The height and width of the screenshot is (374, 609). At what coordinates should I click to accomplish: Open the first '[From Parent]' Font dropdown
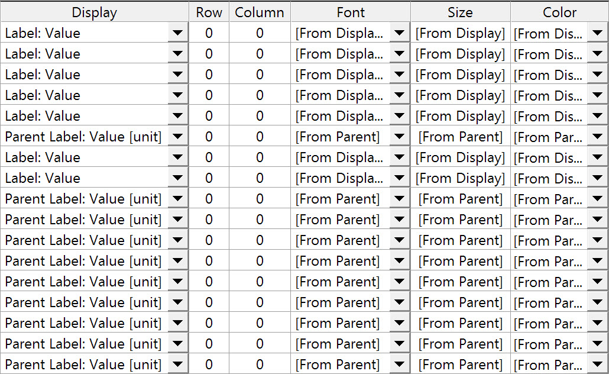[400, 137]
